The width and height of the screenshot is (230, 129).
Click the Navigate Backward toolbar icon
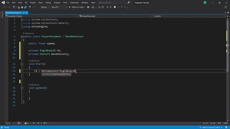[5, 7]
